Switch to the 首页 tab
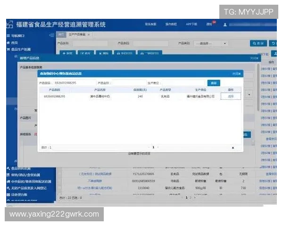 point(61,34)
